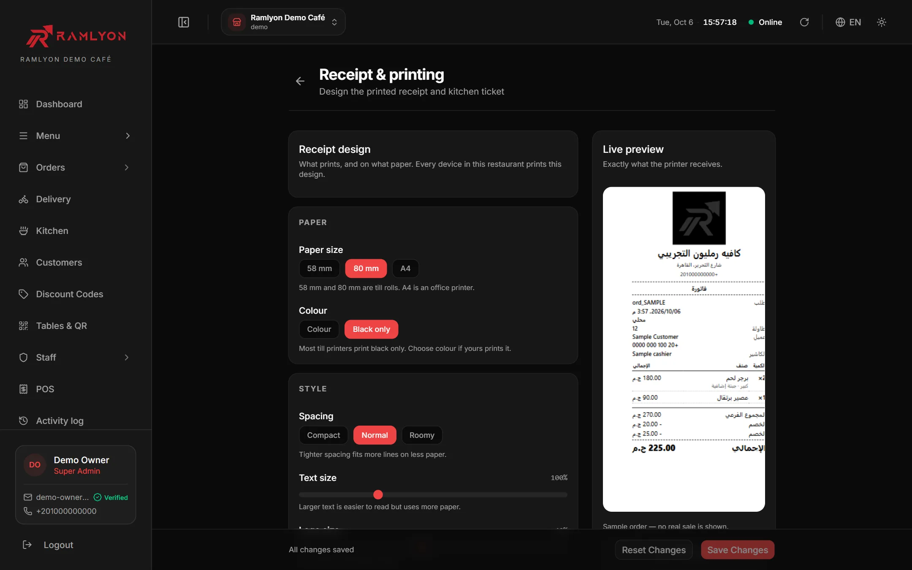Click the globe language icon
Viewport: 912px width, 570px height.
tap(840, 22)
